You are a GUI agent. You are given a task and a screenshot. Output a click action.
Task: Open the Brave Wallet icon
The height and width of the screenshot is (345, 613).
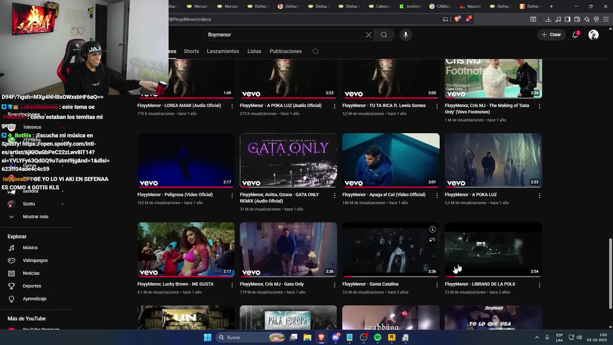click(577, 19)
